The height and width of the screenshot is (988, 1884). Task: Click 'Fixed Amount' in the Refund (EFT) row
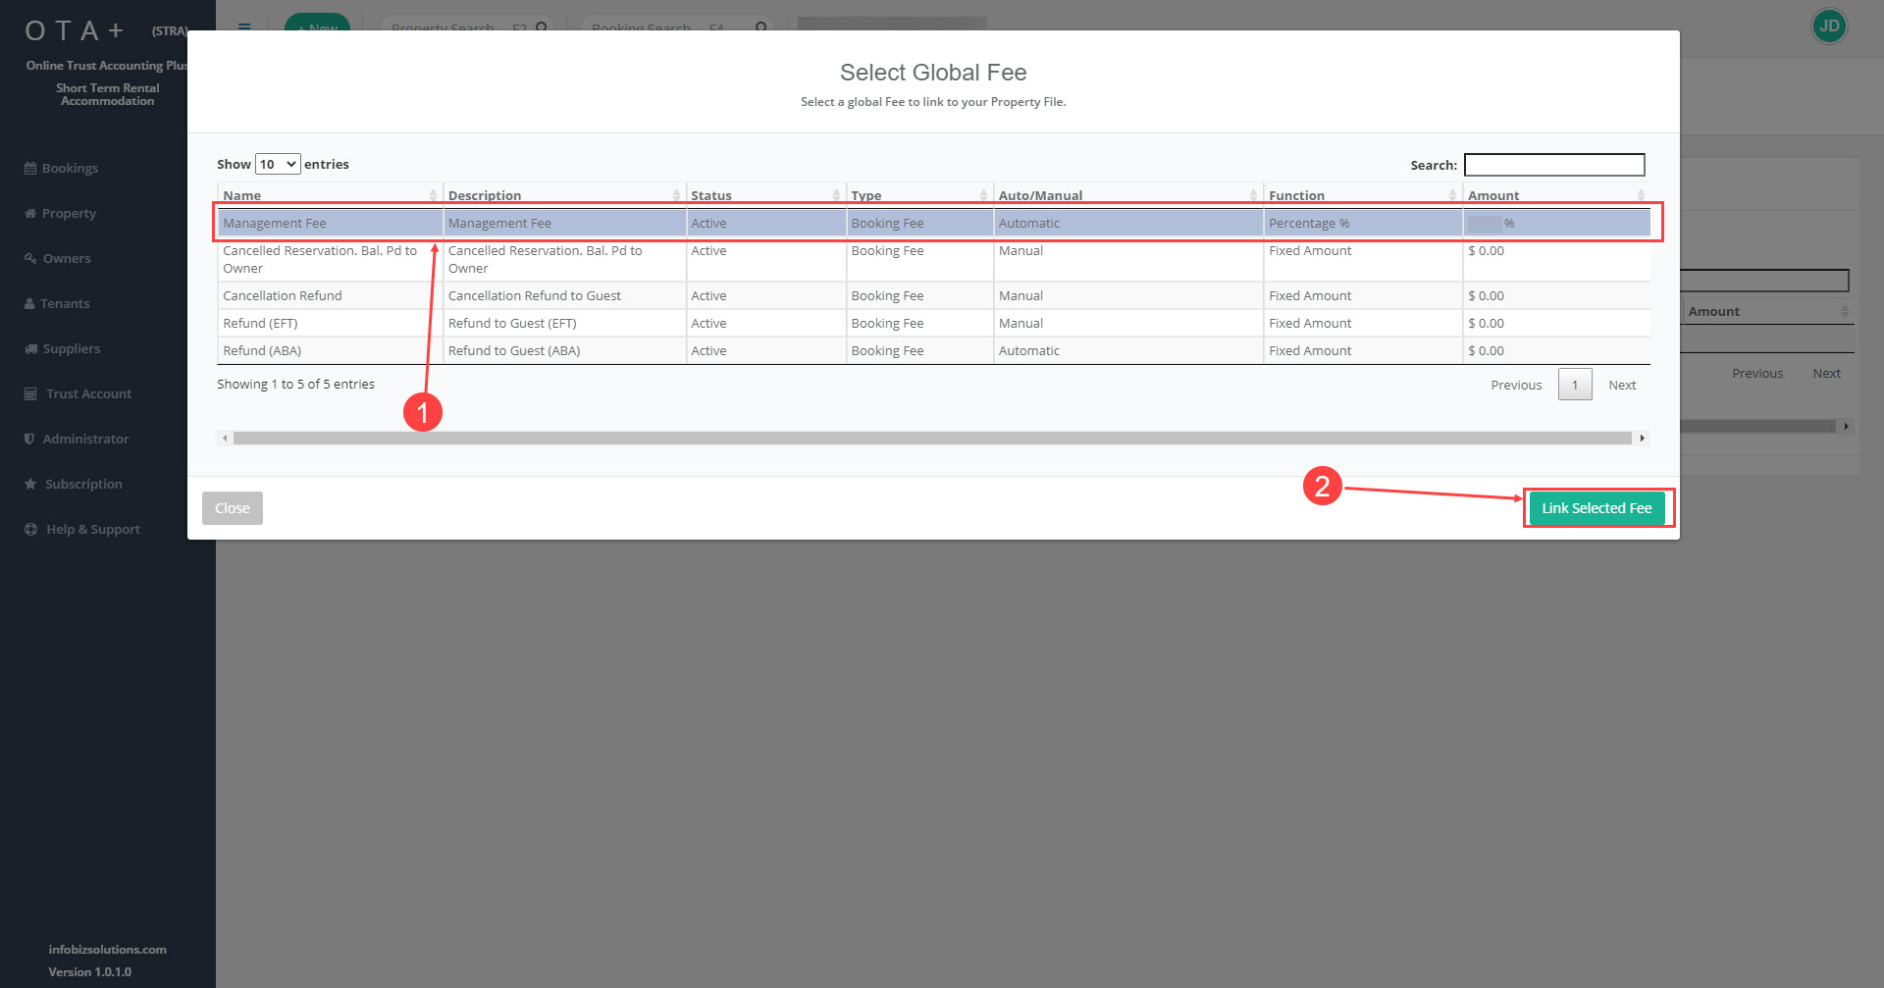(1310, 324)
